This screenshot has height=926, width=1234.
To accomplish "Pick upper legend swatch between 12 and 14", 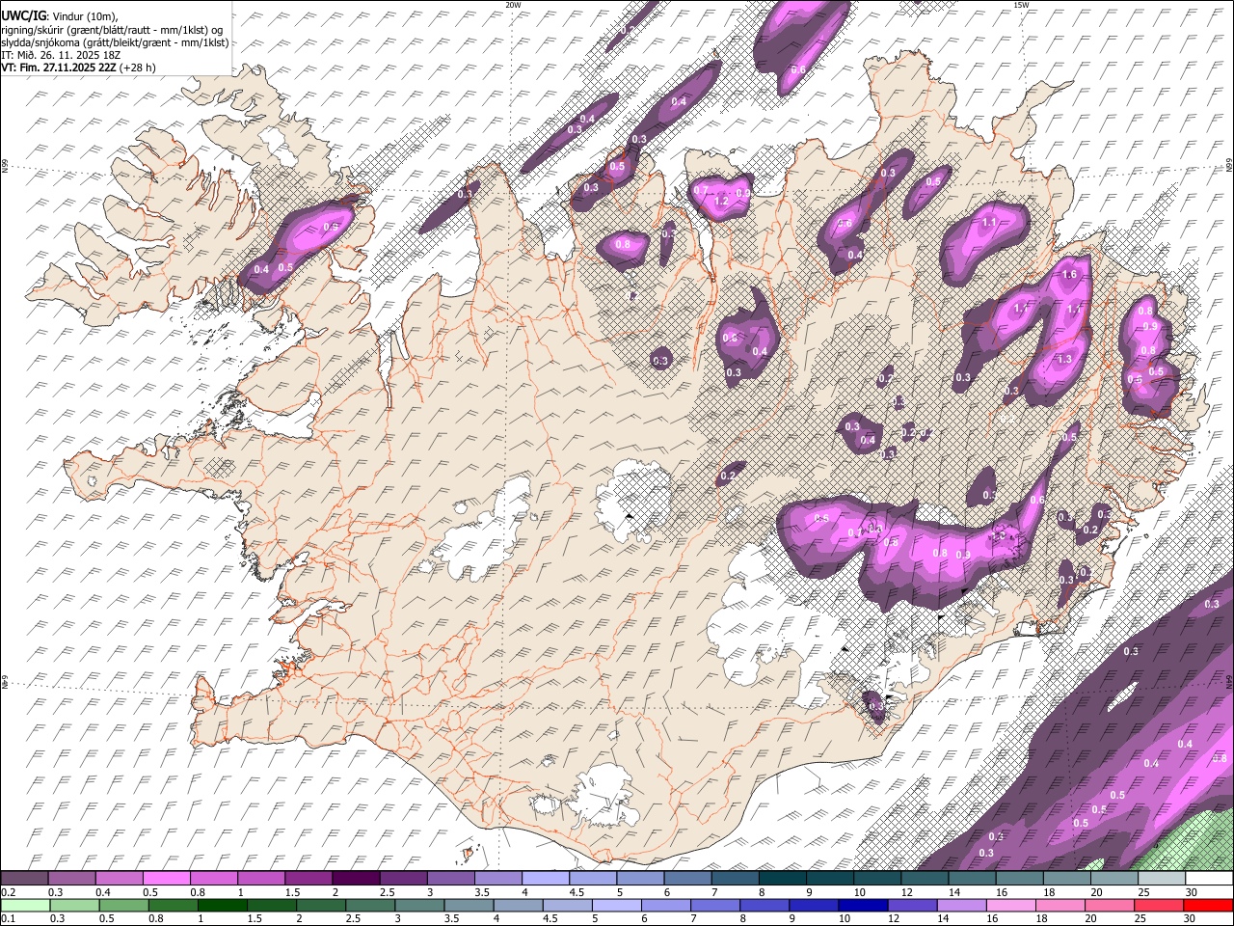I will pos(925,879).
